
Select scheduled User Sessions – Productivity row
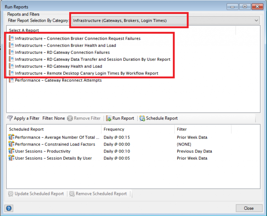42,151
